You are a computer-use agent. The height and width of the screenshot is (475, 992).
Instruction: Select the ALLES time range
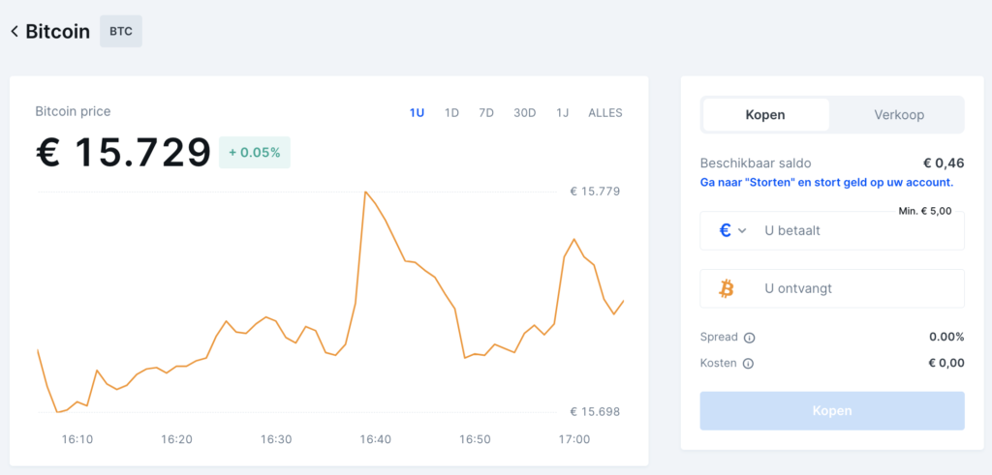click(x=605, y=113)
